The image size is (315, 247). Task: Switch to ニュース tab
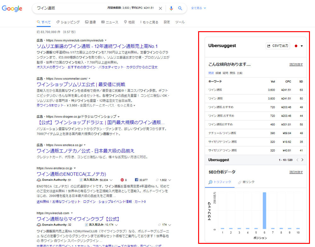pyautogui.click(x=110, y=22)
